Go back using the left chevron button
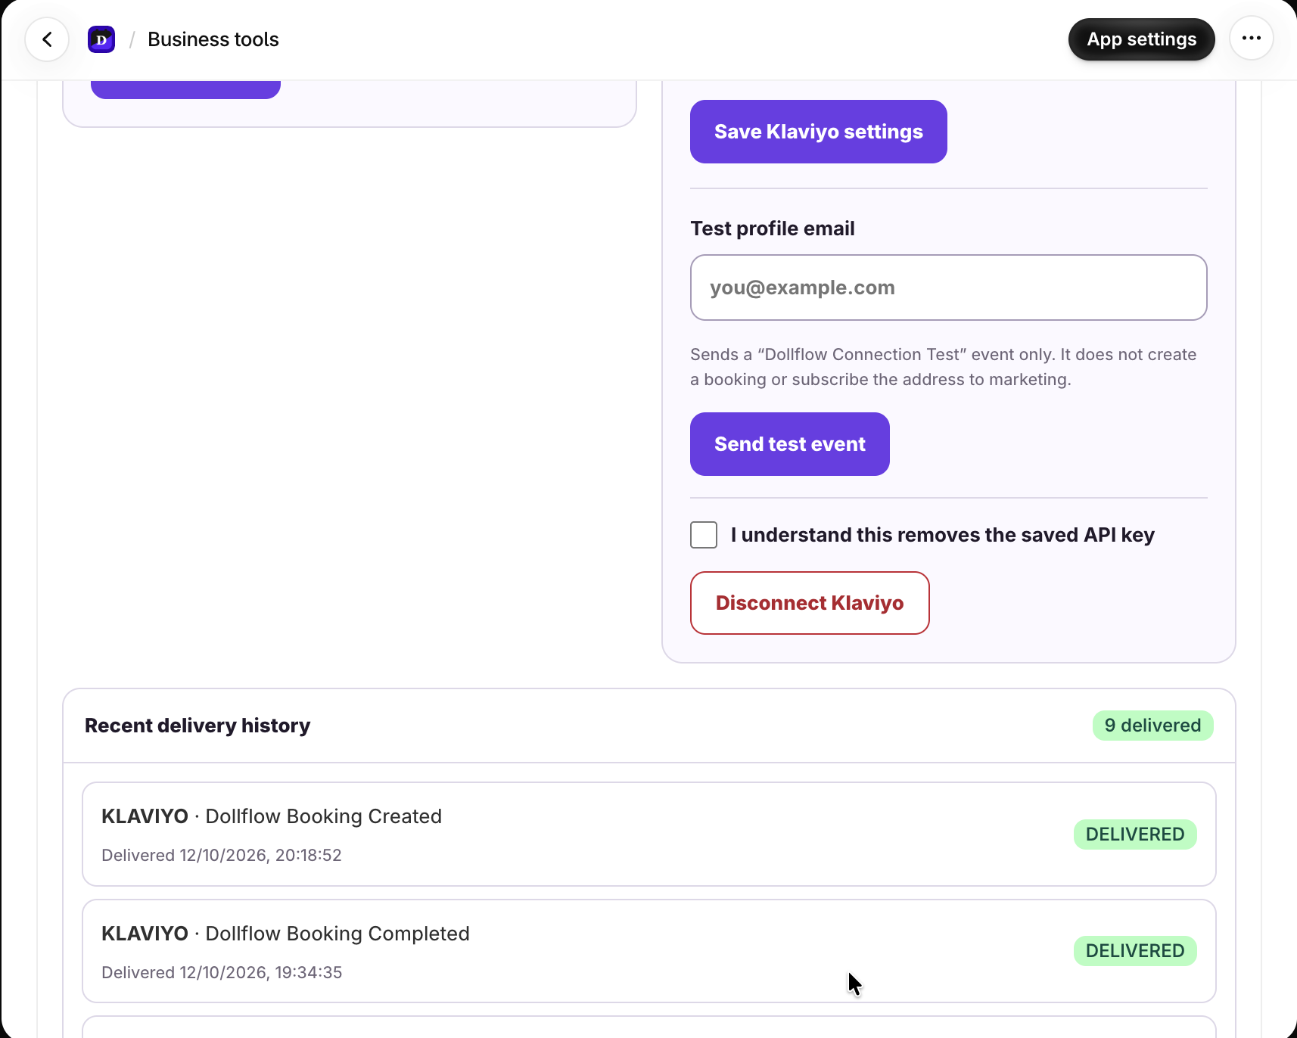Viewport: 1297px width, 1038px height. click(47, 39)
